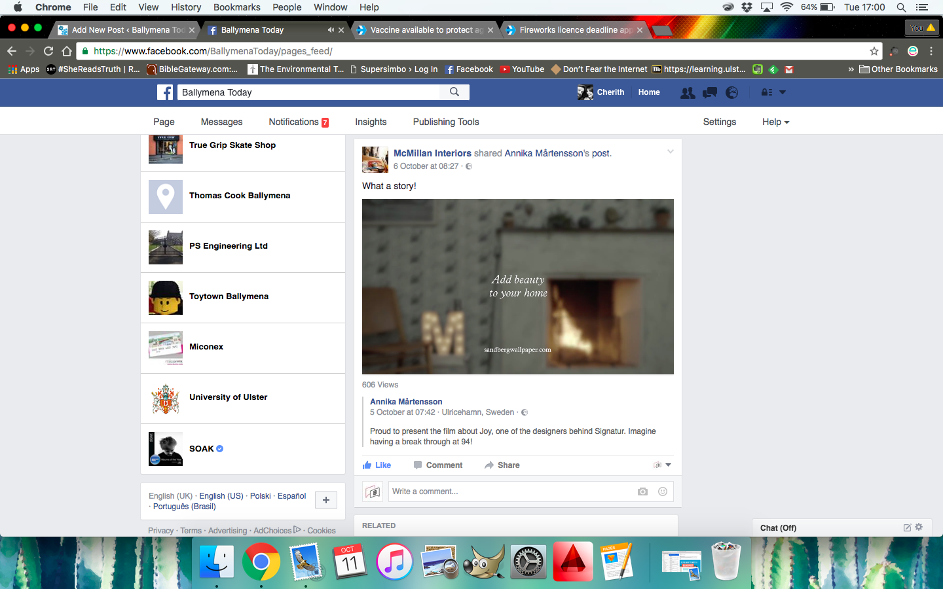The width and height of the screenshot is (943, 589).
Task: Open the Messages icon in blue bar
Action: (x=709, y=93)
